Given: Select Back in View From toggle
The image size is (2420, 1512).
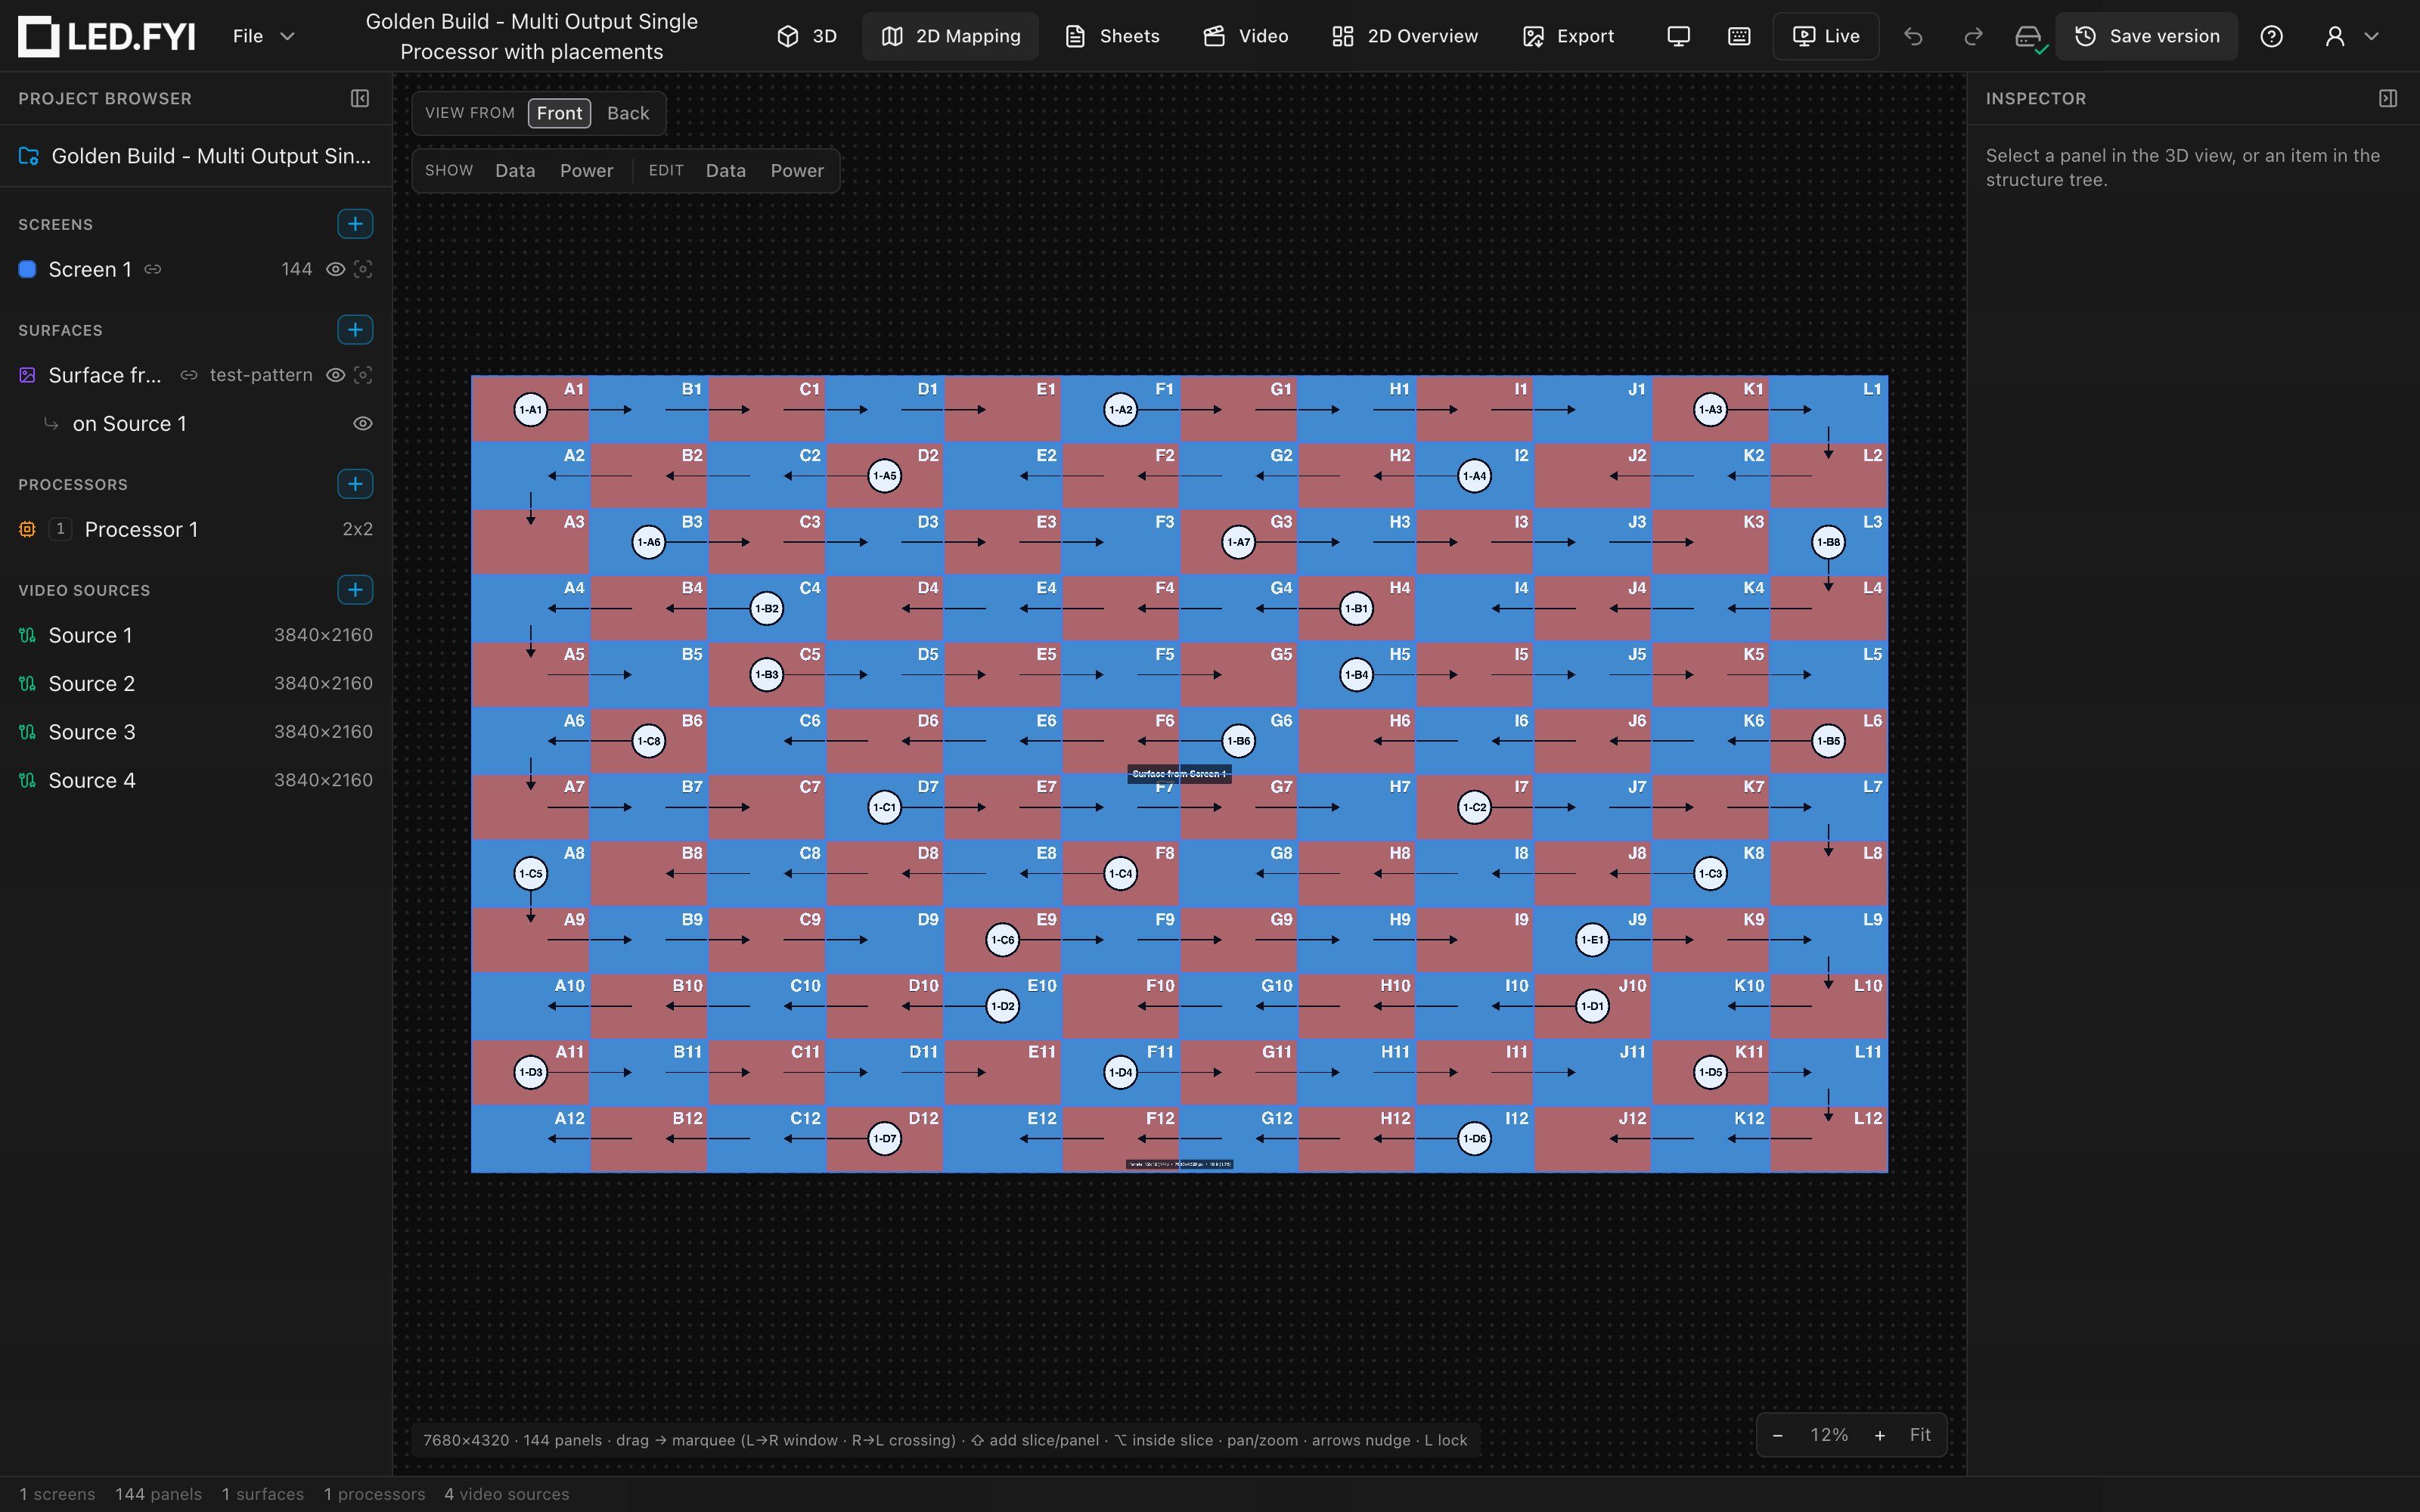Looking at the screenshot, I should click(x=628, y=113).
